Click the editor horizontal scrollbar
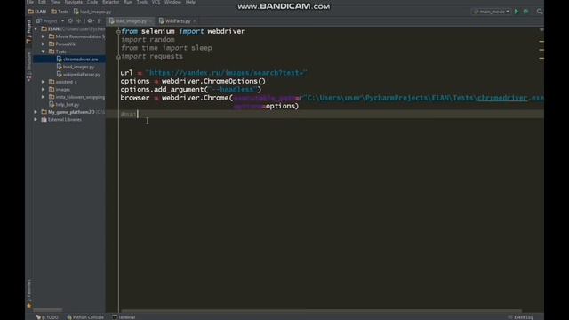The image size is (569, 320). [x=321, y=311]
